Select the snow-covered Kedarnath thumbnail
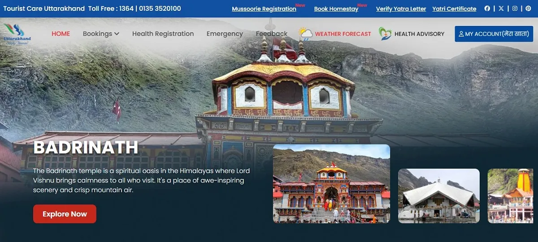Viewport: 538px width, 242px height. coord(439,196)
